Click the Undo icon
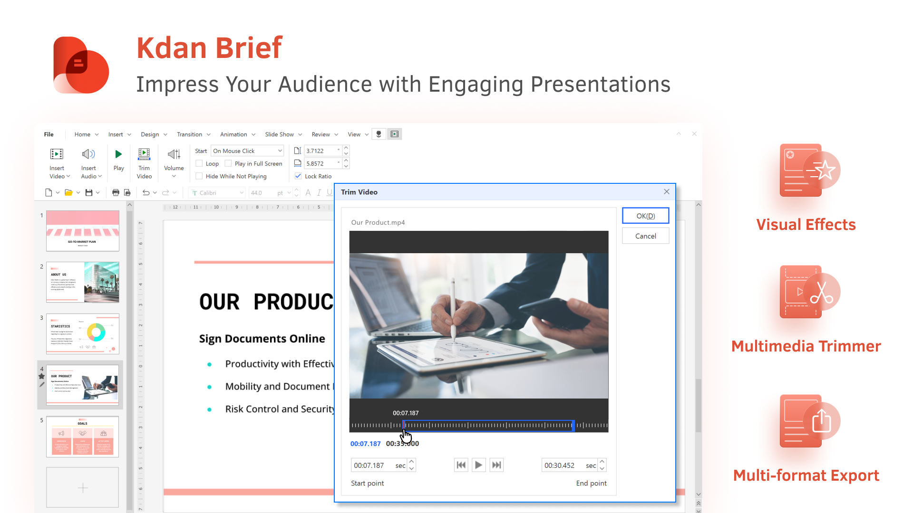 click(x=146, y=192)
